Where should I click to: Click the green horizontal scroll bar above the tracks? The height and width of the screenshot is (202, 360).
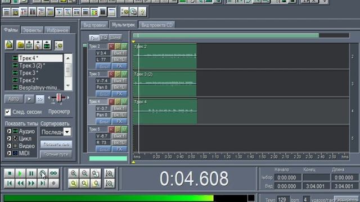(x=226, y=35)
